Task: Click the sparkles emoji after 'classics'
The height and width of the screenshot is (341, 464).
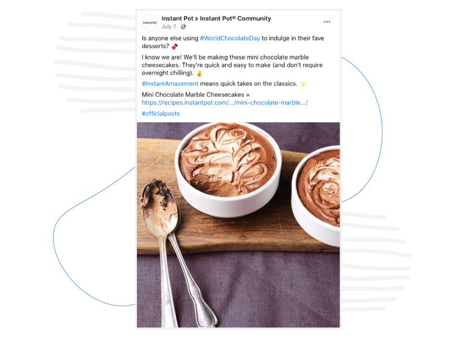Action: pos(303,84)
